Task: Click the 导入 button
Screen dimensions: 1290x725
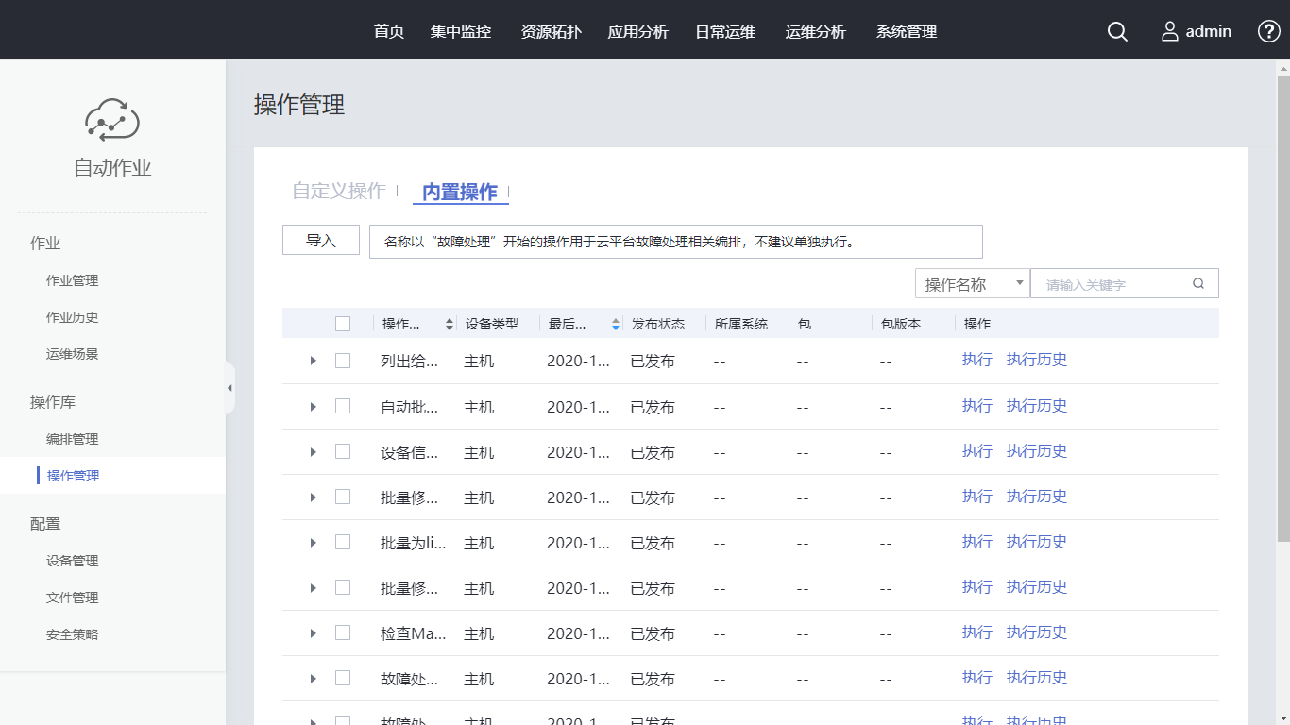Action: tap(321, 241)
